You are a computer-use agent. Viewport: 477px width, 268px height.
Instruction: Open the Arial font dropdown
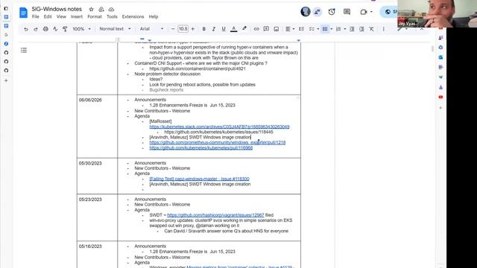151,29
